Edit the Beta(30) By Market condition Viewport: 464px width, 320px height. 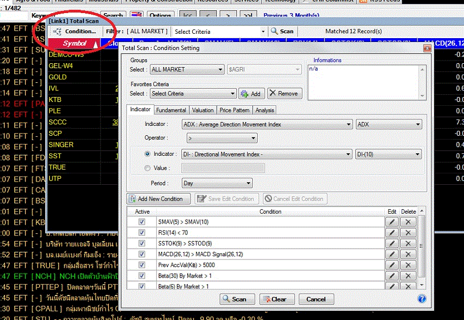pyautogui.click(x=392, y=276)
